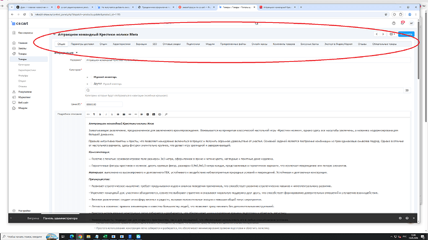Open the Главная sidebar section
The image size is (428, 240).
coord(23,43)
